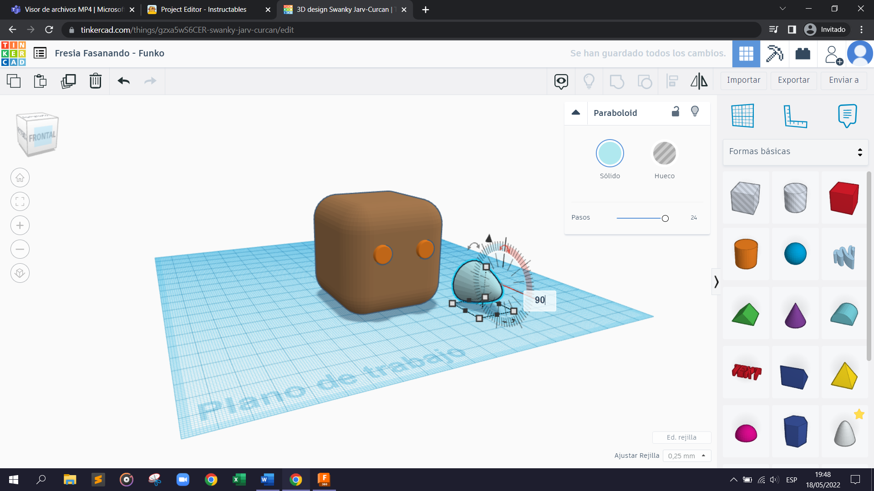Click the Ungroup shapes icon
874x491 pixels.
pyautogui.click(x=645, y=81)
